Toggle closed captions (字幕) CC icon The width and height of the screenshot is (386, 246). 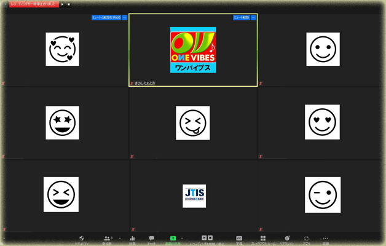coord(239,239)
